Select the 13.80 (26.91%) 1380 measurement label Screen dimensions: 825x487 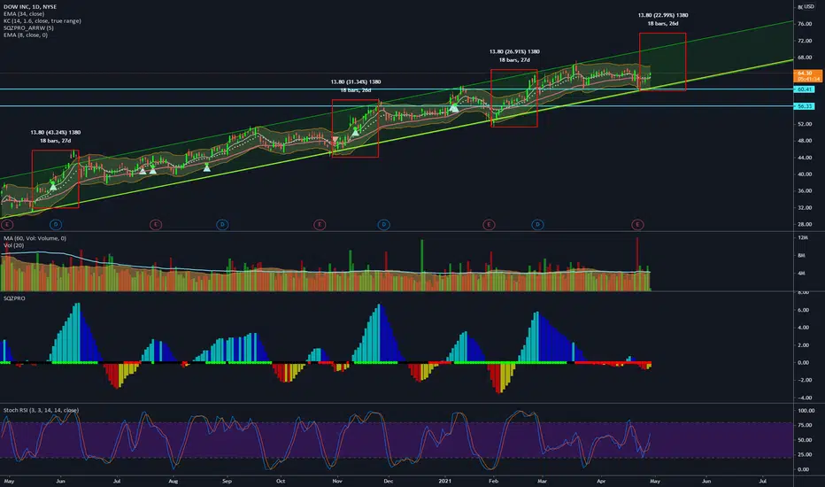click(x=514, y=51)
